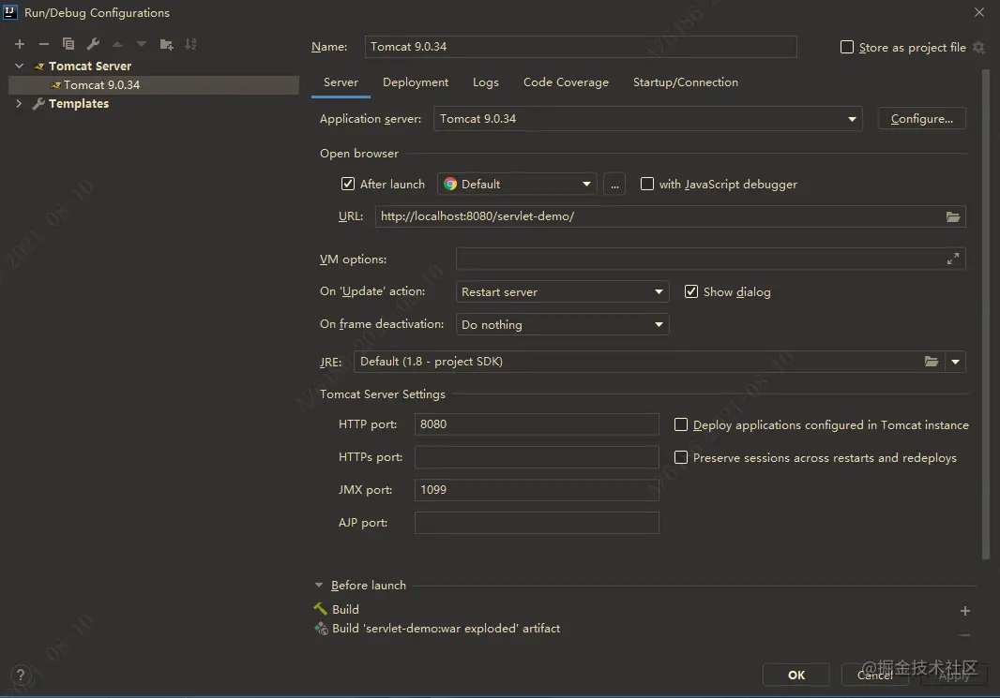Viewport: 1000px width, 698px height.
Task: Open the Application server dropdown
Action: coord(648,119)
